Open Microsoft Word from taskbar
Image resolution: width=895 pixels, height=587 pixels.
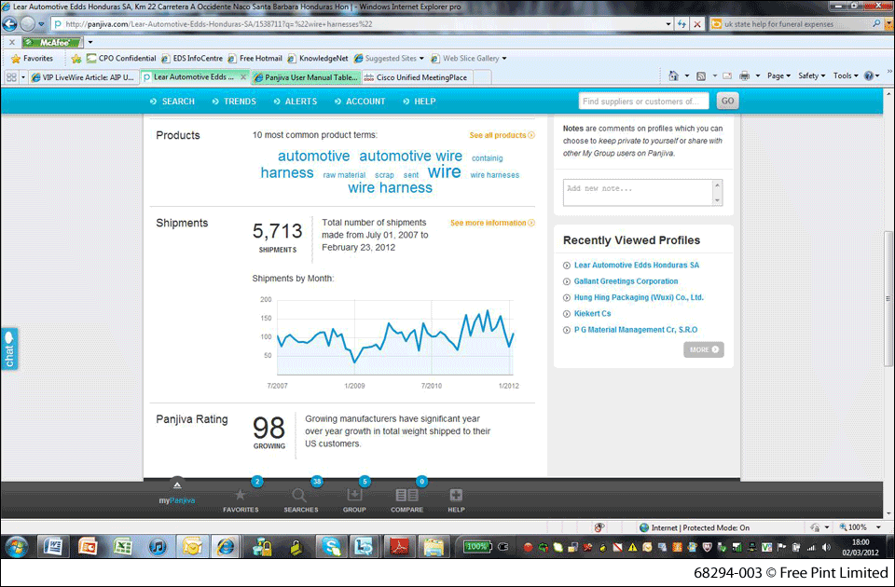tap(53, 546)
